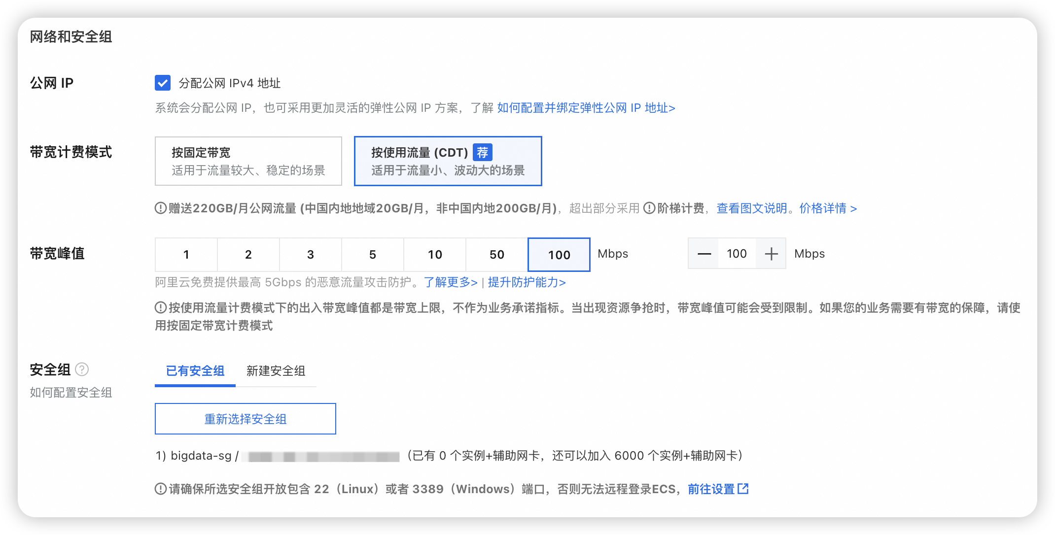Switch to the 新建安全组 tab
Image resolution: width=1055 pixels, height=535 pixels.
277,371
